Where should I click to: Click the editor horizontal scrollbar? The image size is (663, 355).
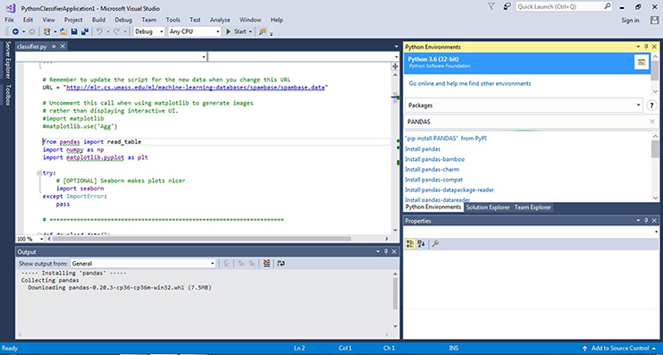[x=201, y=239]
